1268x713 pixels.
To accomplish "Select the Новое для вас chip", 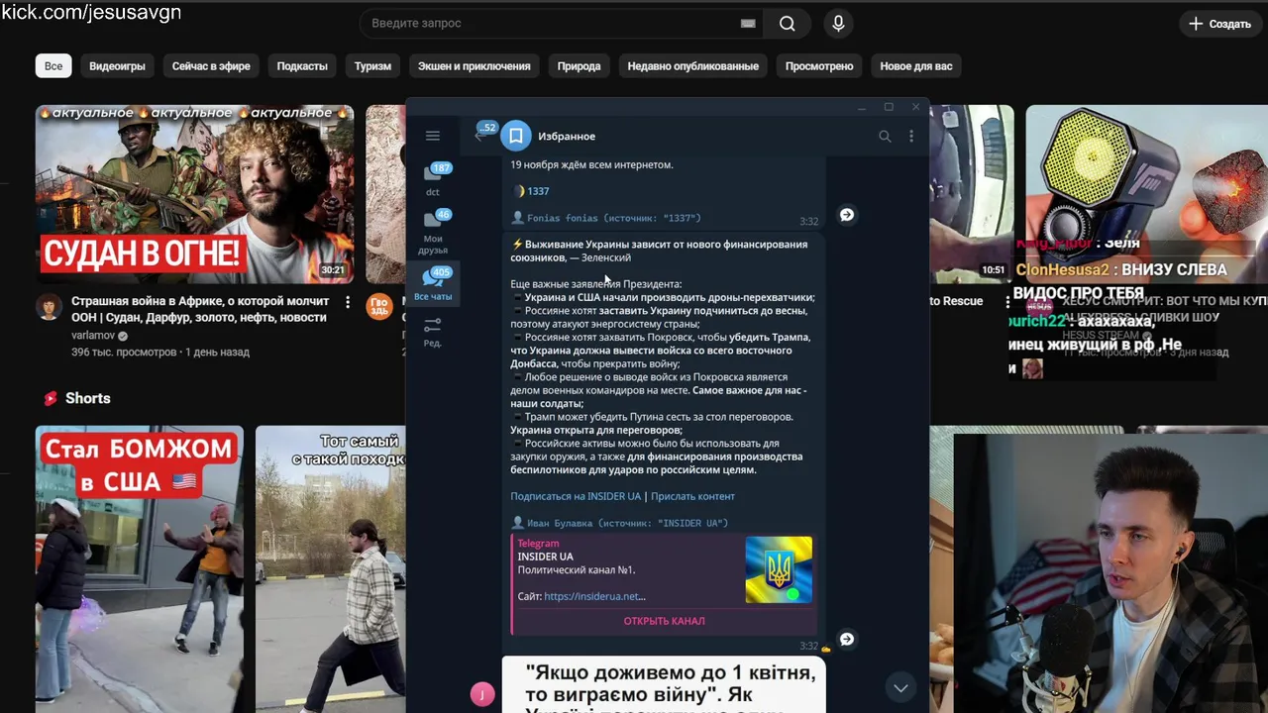I will coord(916,66).
